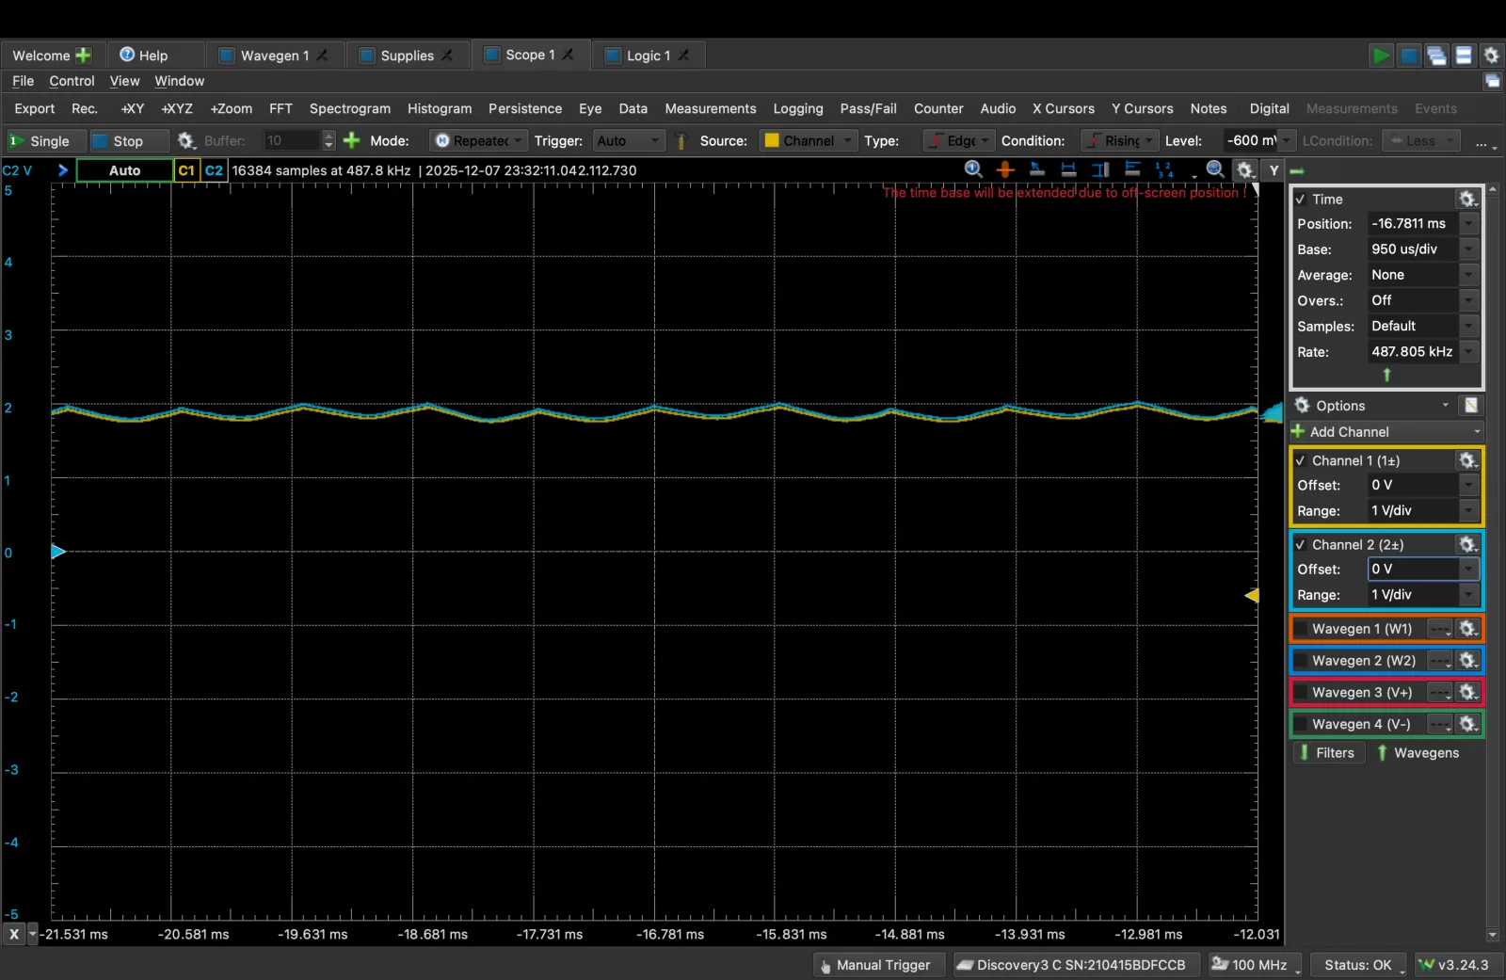Viewport: 1506px width, 980px height.
Task: Open the channel notes icon beside Options
Action: pyautogui.click(x=1470, y=406)
